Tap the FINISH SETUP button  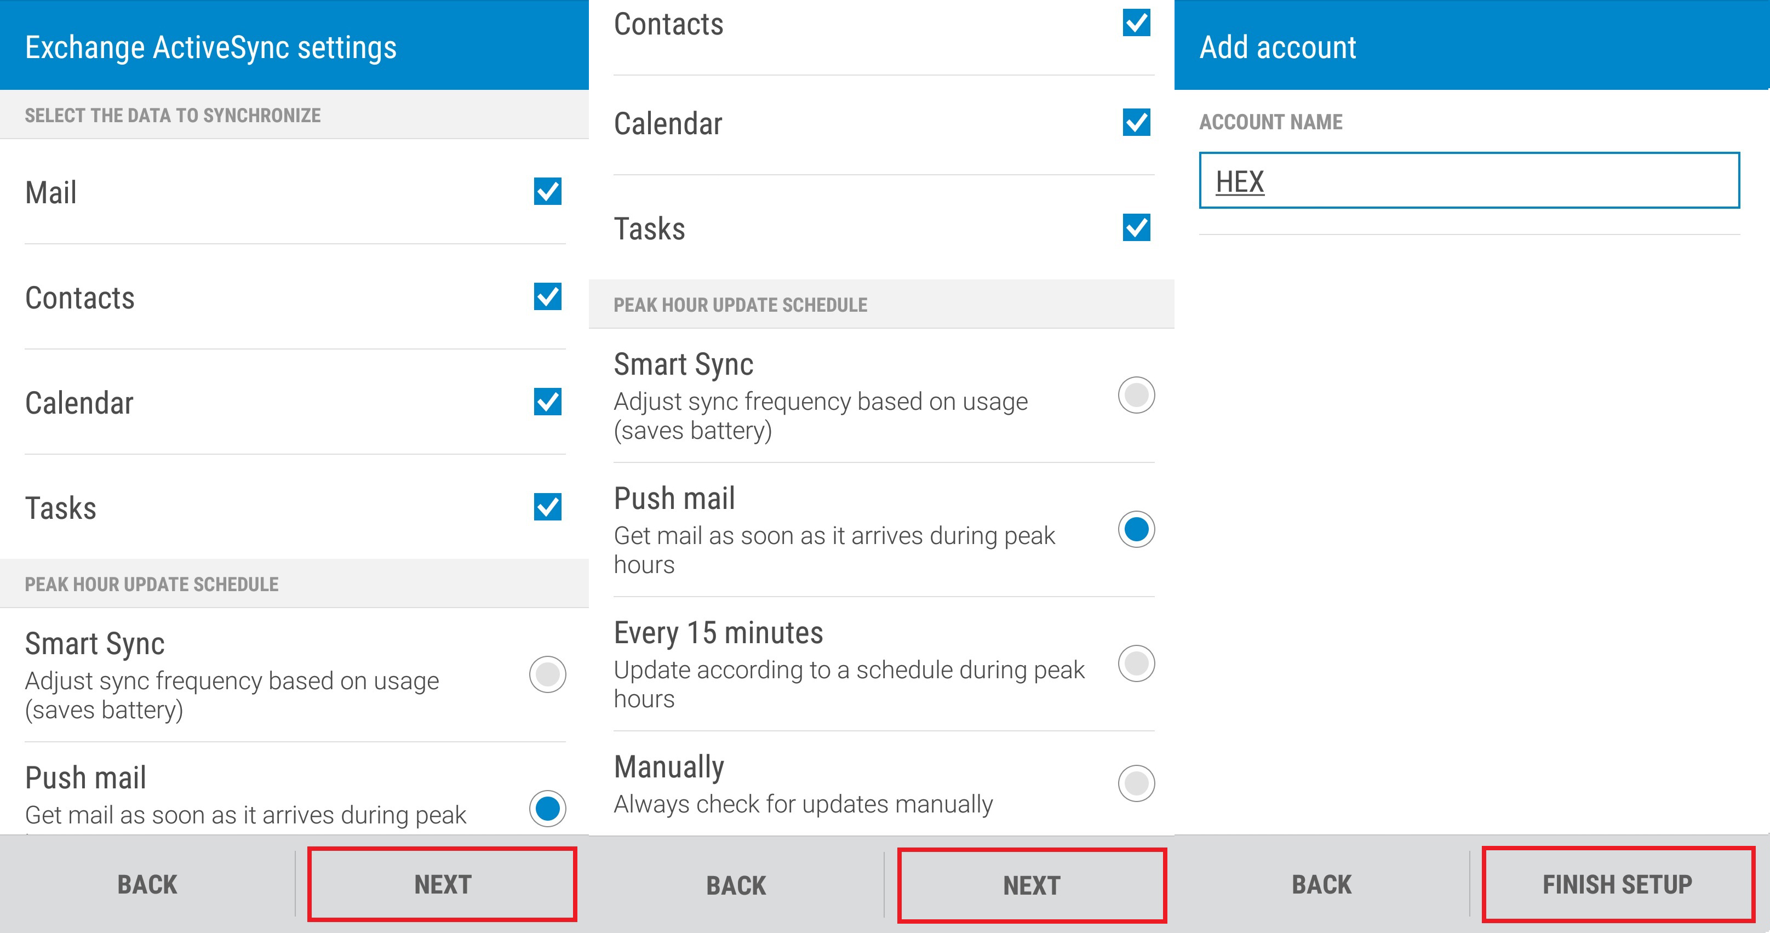[x=1618, y=884]
